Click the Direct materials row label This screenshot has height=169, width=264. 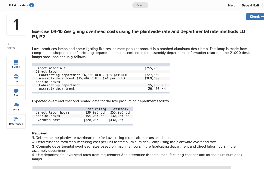(50, 68)
